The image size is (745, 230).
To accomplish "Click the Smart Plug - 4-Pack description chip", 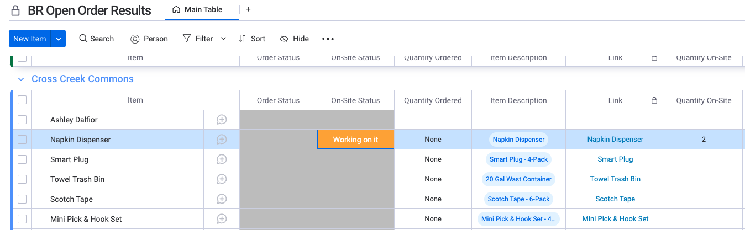I will pos(518,159).
